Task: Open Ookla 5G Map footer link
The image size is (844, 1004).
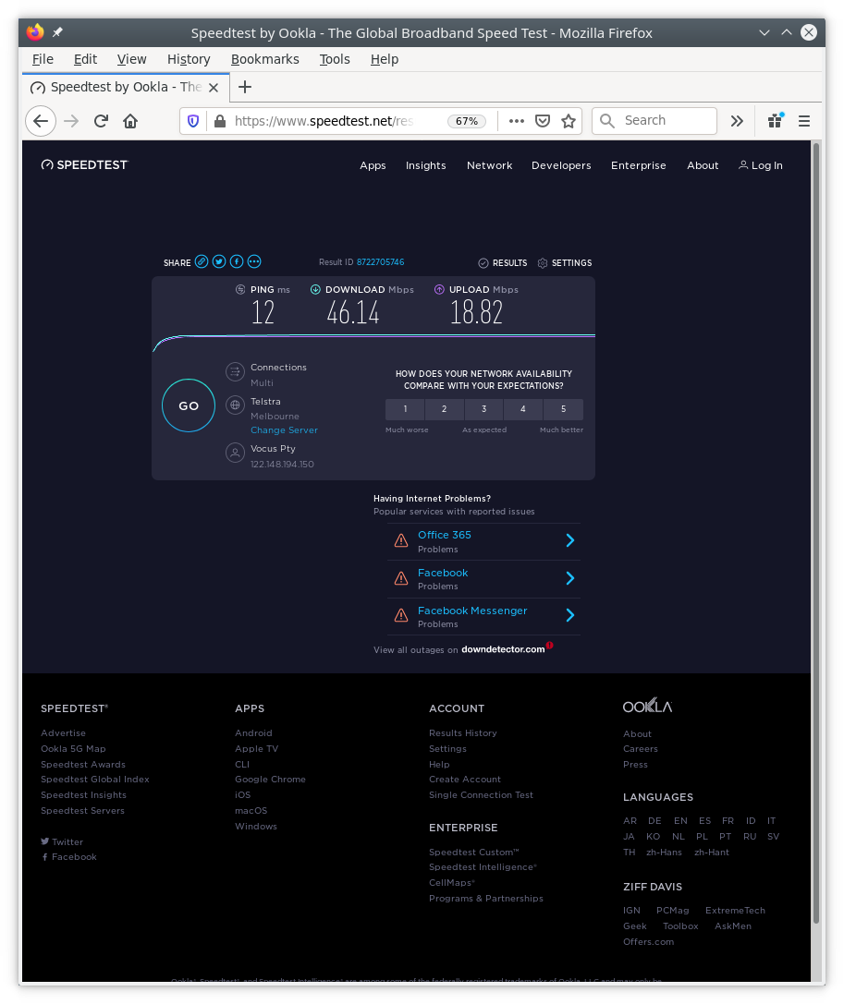Action: pyautogui.click(x=73, y=748)
